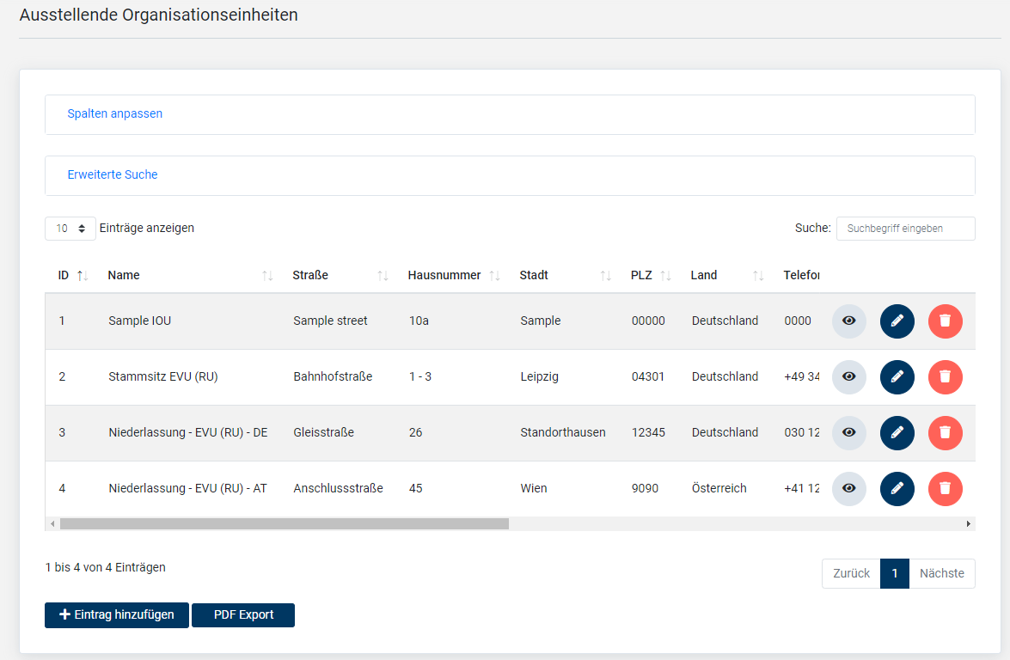This screenshot has height=660, width=1010.
Task: Focus the Suche search input field
Action: click(905, 229)
